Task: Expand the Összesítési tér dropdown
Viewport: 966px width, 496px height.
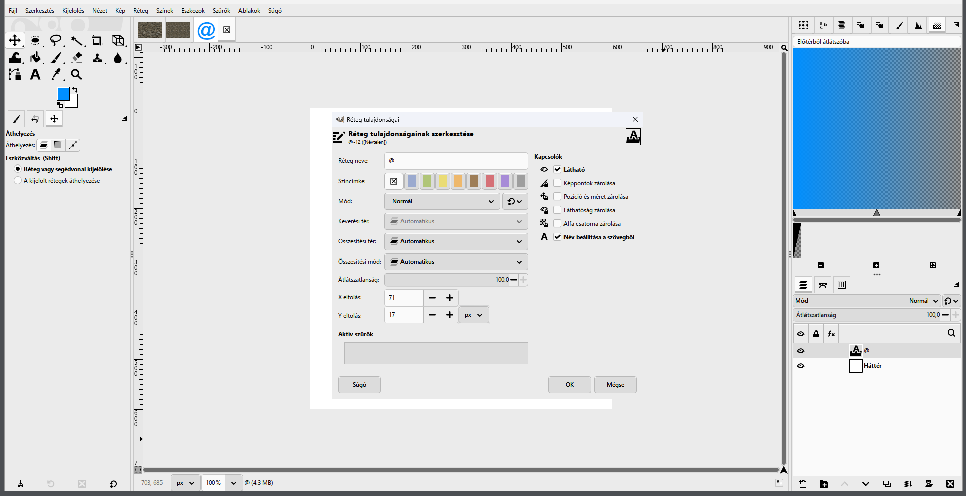Action: click(x=456, y=241)
